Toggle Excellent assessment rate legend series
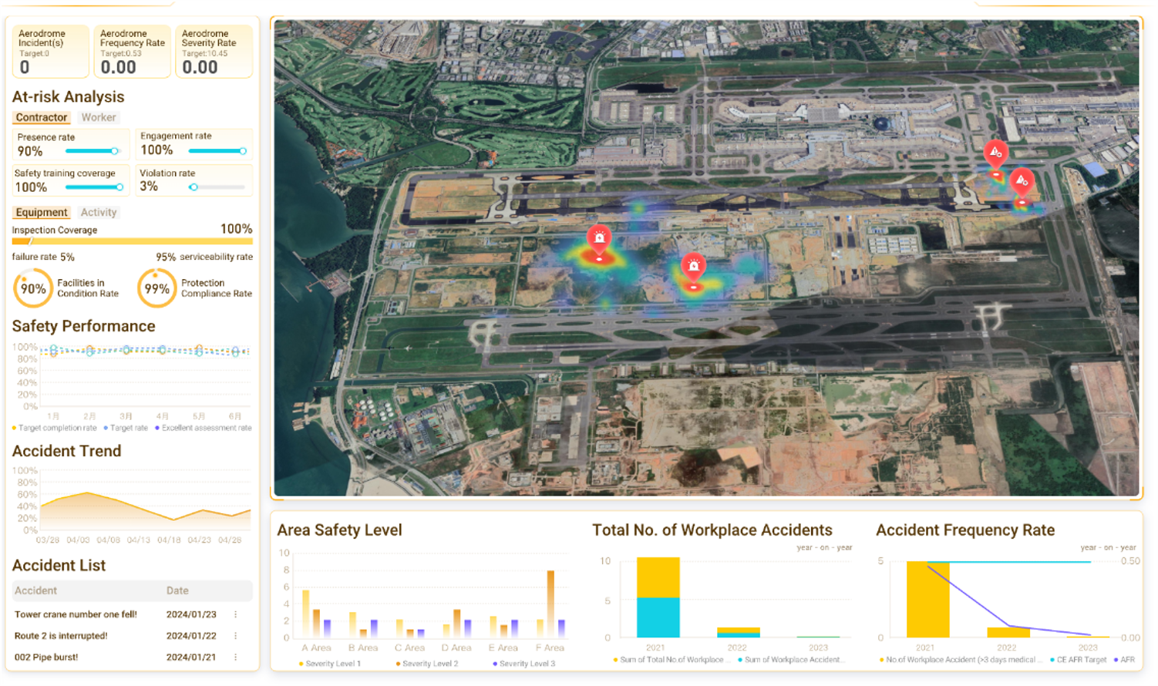Image resolution: width=1158 pixels, height=686 pixels. [x=204, y=428]
